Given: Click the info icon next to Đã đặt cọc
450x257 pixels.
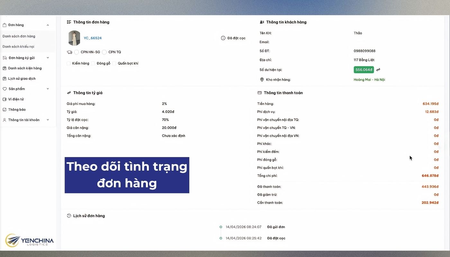Looking at the screenshot, I should (223, 38).
